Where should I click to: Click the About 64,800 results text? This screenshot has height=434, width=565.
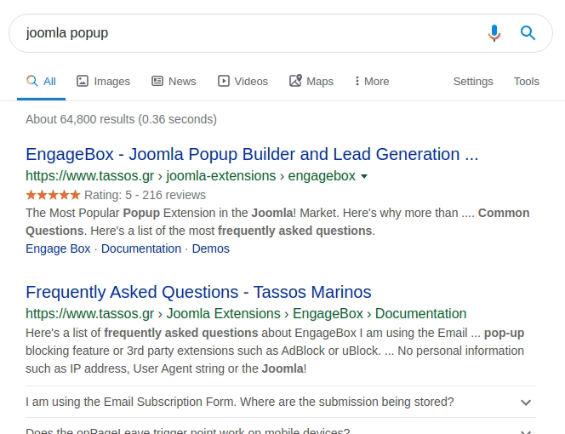[121, 119]
